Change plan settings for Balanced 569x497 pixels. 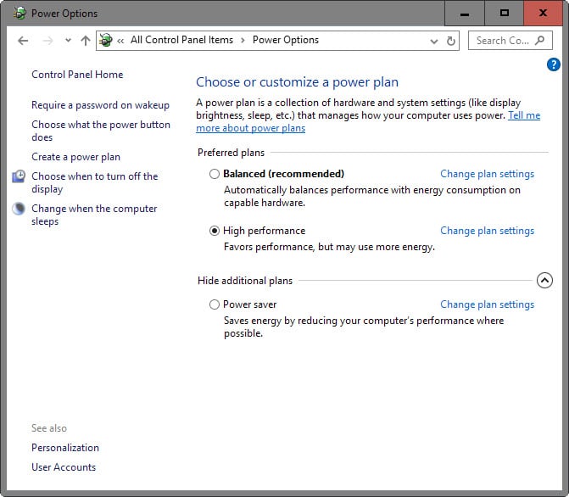487,174
